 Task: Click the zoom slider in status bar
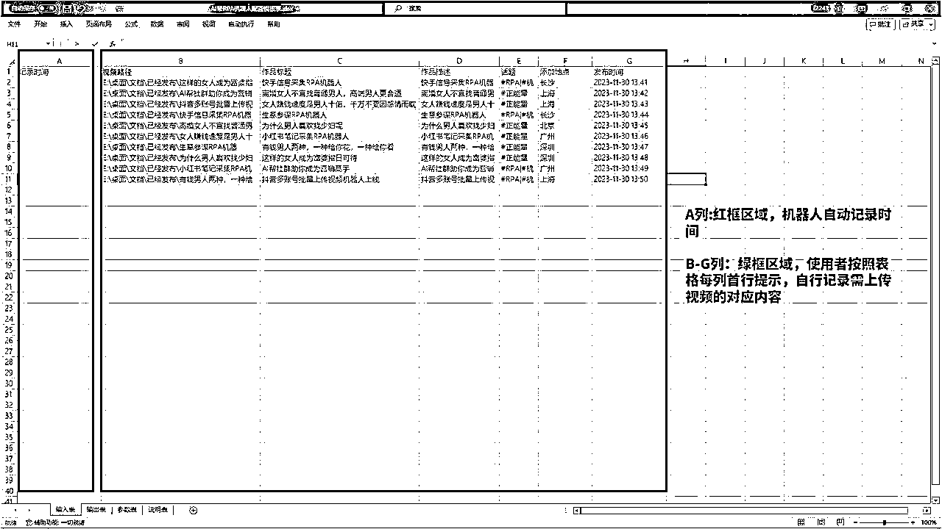pos(886,522)
